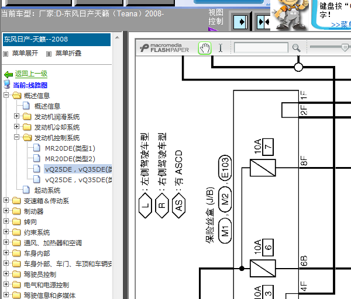Click the 转向 folder icon

coord(16,222)
